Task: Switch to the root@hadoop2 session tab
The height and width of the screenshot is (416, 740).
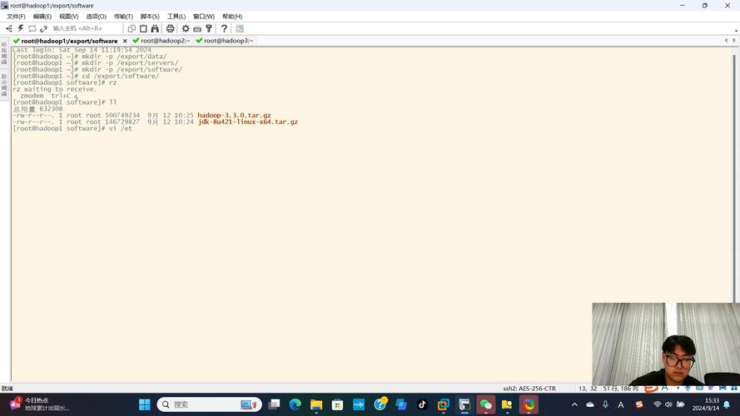Action: (x=161, y=41)
